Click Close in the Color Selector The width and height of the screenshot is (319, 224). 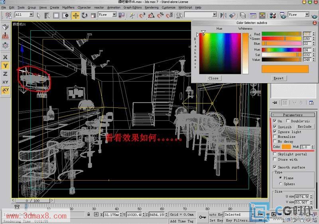tap(213, 78)
